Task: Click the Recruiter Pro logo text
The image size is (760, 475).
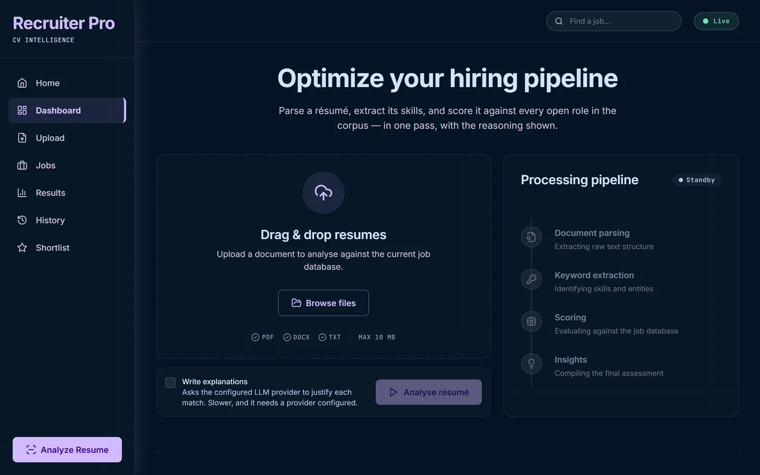Action: (x=64, y=23)
